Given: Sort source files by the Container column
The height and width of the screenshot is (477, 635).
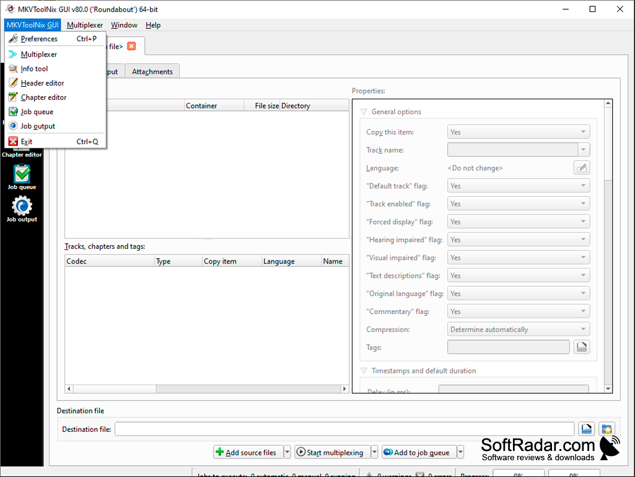Looking at the screenshot, I should [214, 105].
